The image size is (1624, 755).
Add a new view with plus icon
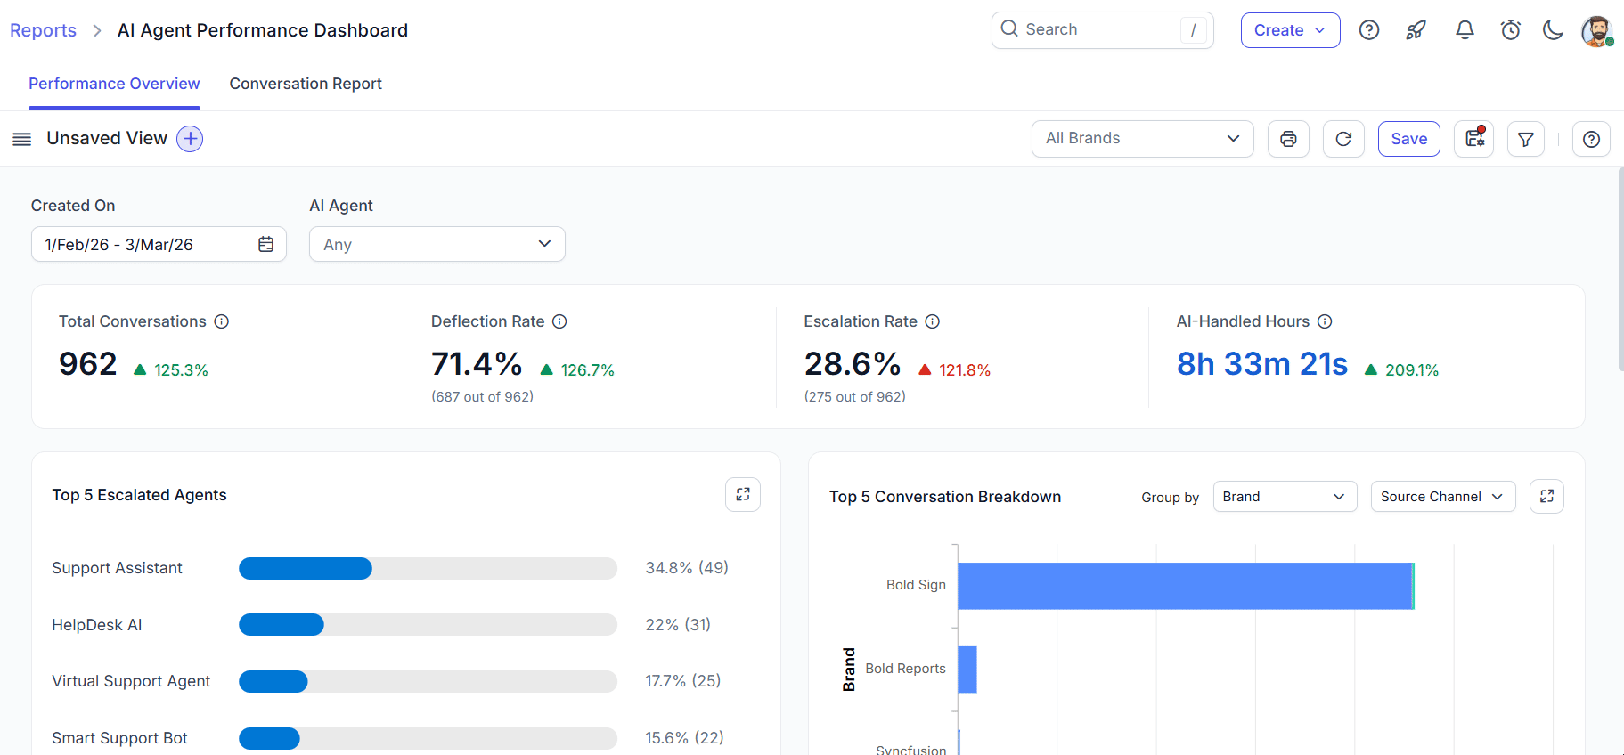190,139
